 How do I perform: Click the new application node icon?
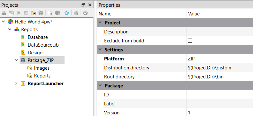[x=11, y=13]
